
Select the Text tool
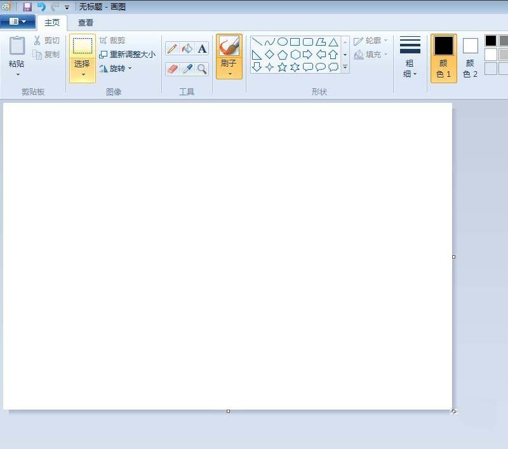click(x=202, y=49)
